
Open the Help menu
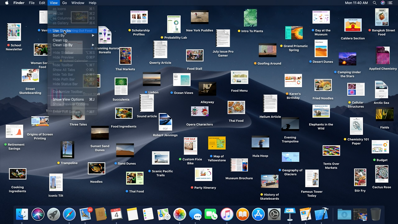(x=92, y=3)
